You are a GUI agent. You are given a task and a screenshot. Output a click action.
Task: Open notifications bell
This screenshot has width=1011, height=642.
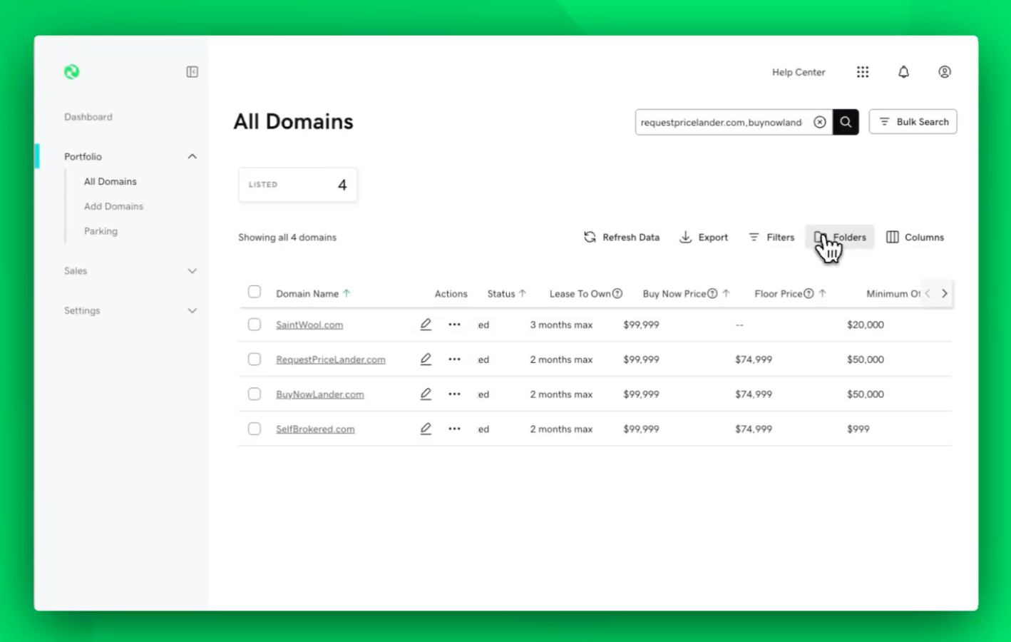point(903,72)
